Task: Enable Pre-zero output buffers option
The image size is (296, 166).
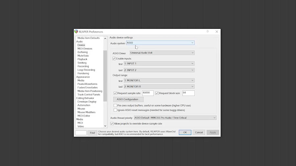Action: pyautogui.click(x=115, y=105)
